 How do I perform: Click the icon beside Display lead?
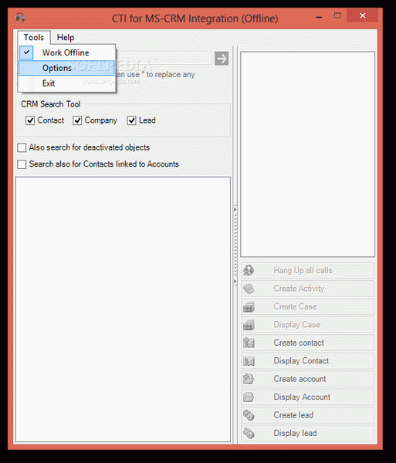tap(249, 433)
